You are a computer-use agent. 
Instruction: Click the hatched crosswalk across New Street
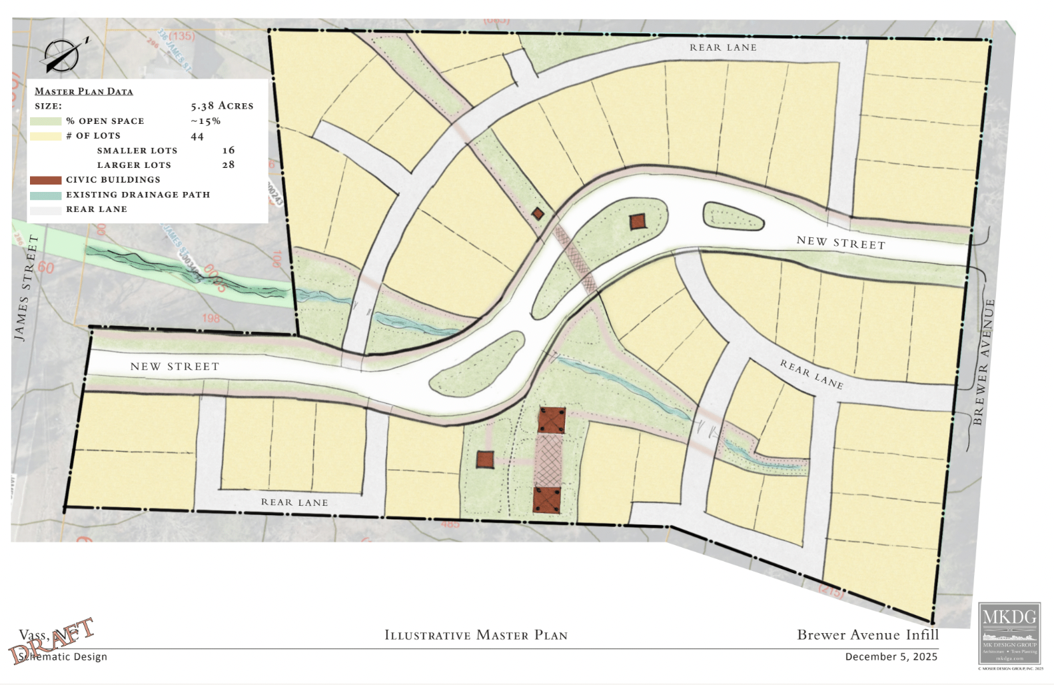click(576, 260)
